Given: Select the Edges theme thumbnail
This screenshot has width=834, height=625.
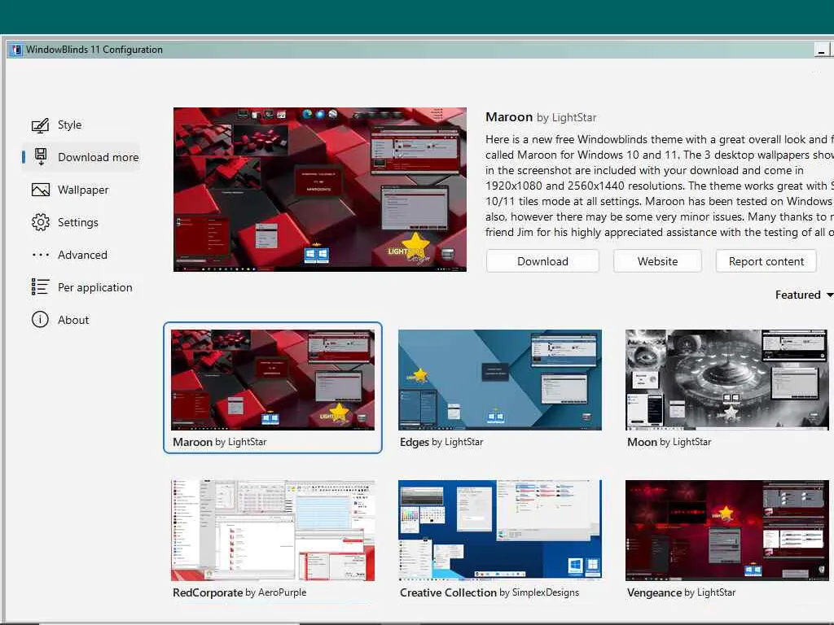Looking at the screenshot, I should pos(500,379).
